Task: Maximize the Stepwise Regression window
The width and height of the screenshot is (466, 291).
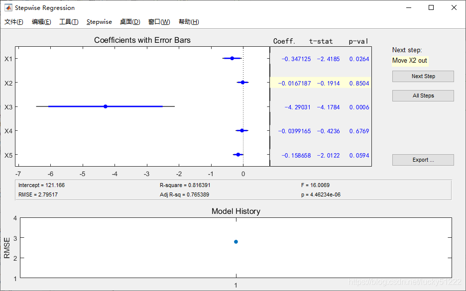Action: (x=431, y=8)
